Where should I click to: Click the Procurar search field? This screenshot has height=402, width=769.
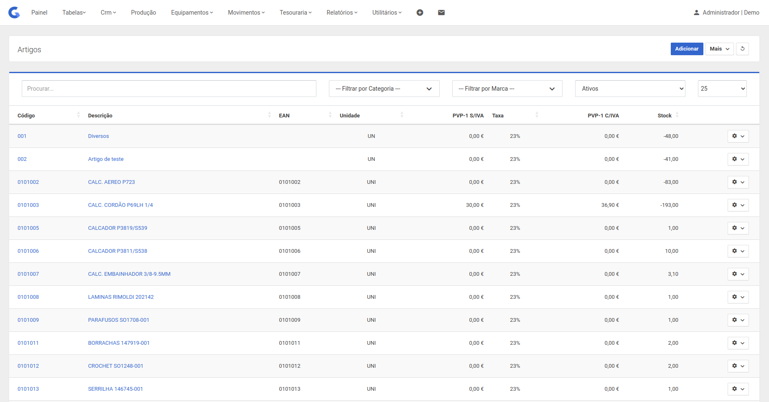[169, 89]
